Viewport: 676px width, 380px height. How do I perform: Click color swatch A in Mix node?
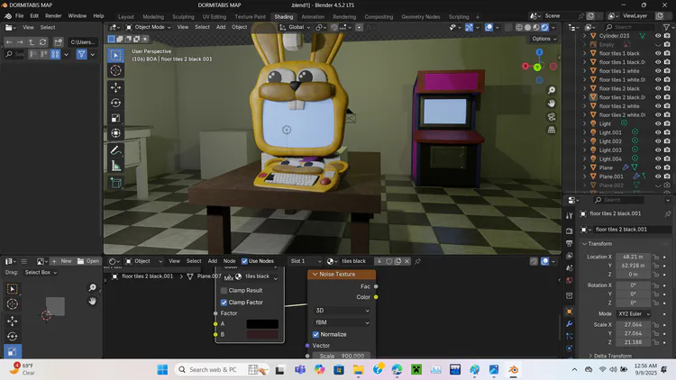262,324
